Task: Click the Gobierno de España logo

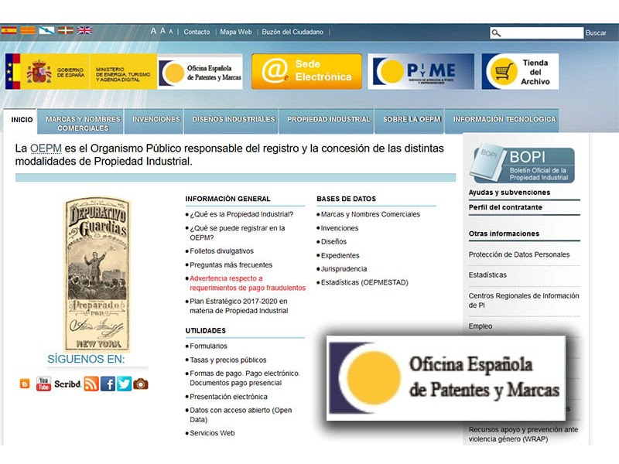Action: click(48, 72)
